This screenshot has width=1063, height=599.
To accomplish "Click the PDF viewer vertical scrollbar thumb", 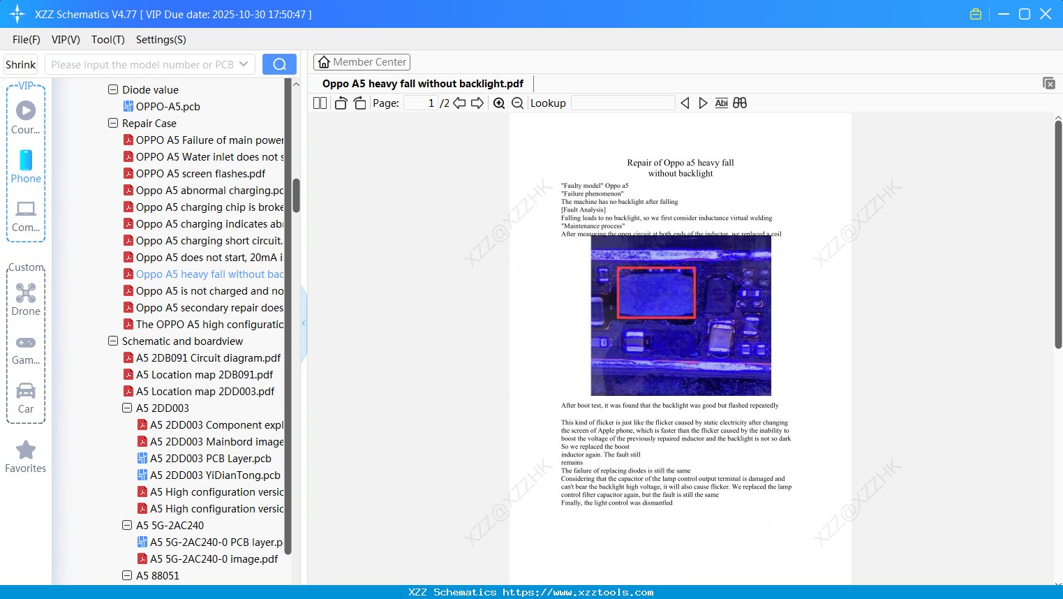I will pyautogui.click(x=1058, y=234).
